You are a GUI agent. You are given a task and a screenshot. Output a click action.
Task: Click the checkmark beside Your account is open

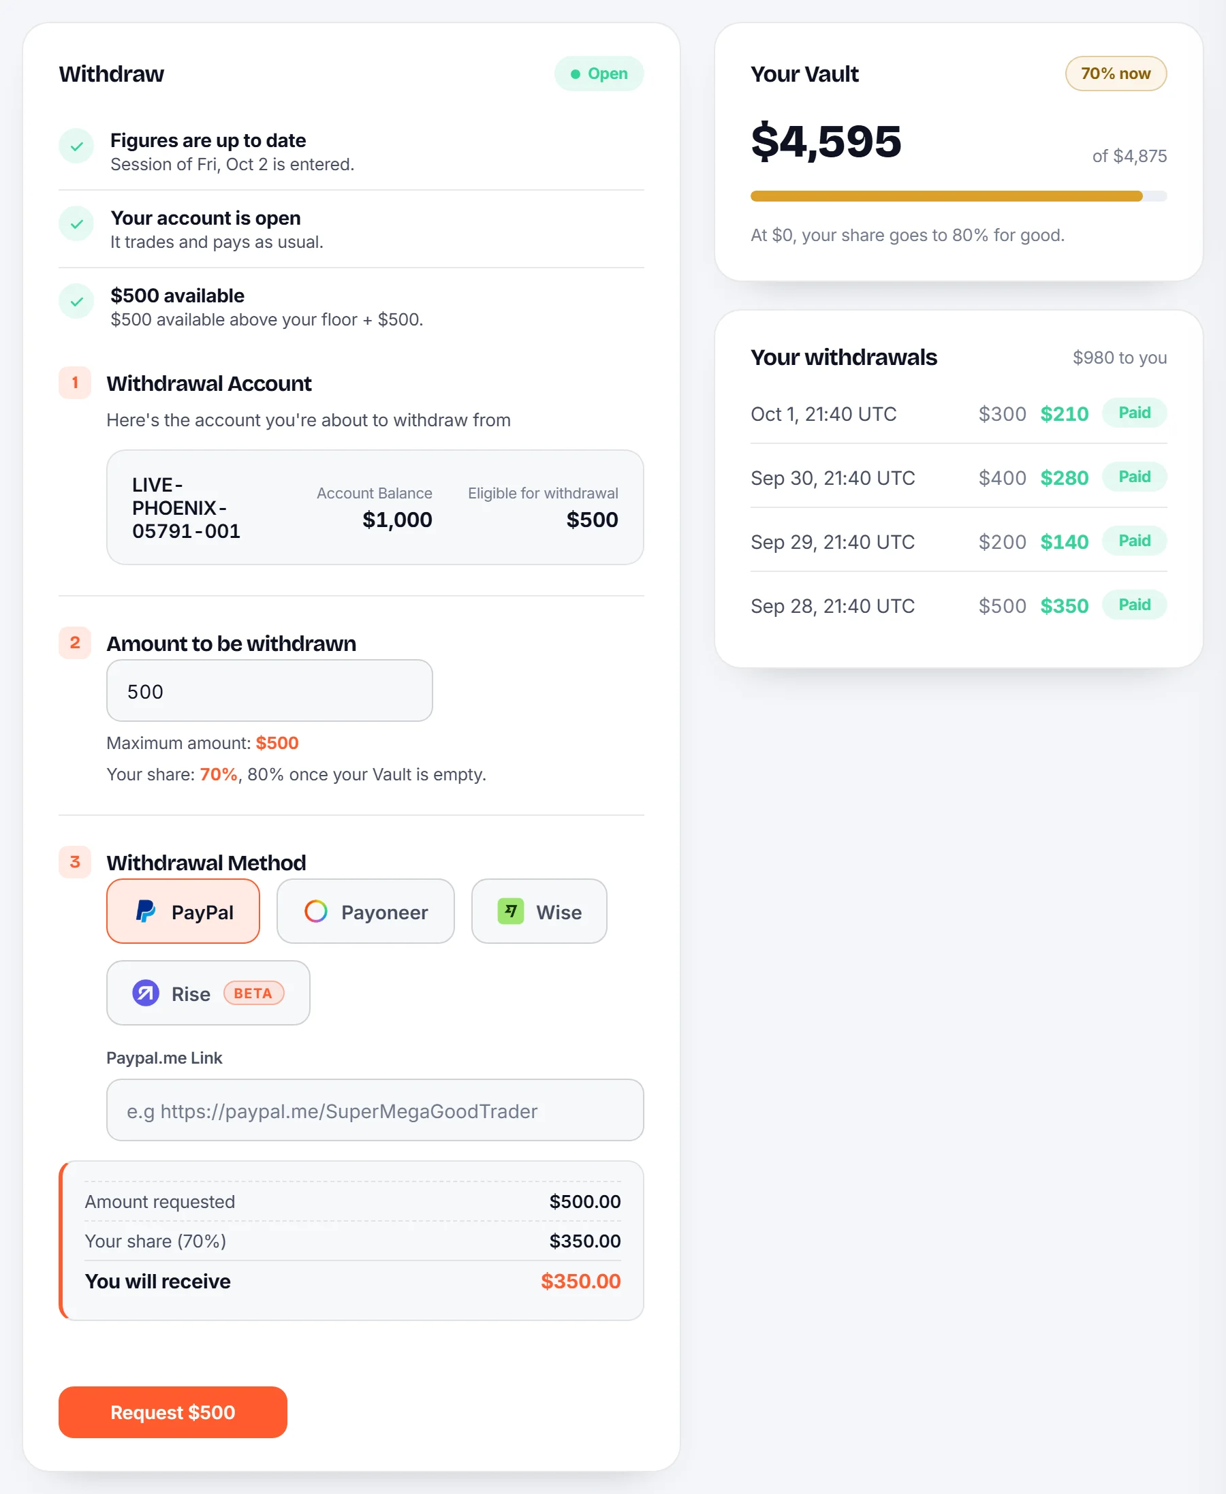coord(76,224)
